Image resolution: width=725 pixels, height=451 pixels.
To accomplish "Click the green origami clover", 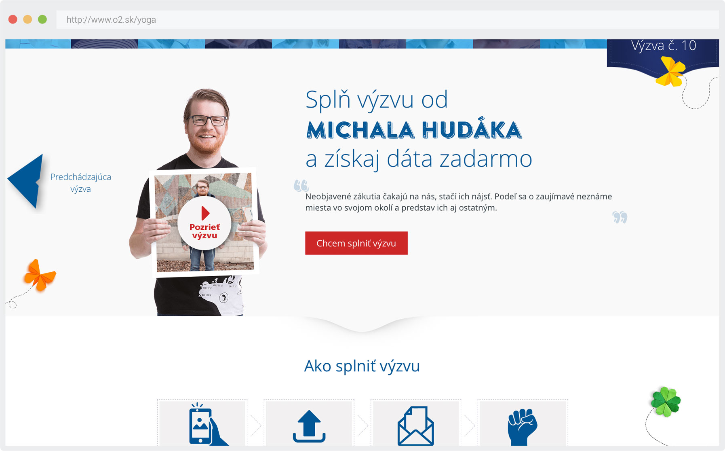I will click(666, 401).
